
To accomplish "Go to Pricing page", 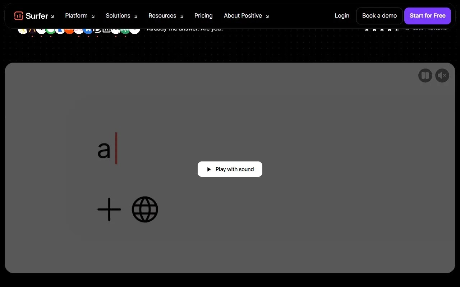I will pyautogui.click(x=203, y=16).
